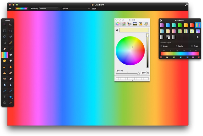Select the Eyedropper tool
The height and width of the screenshot is (136, 203).
pos(11,43)
